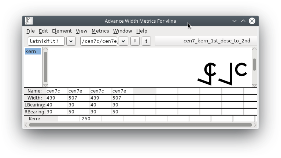Open the View menu
The image size is (281, 158).
coord(82,31)
